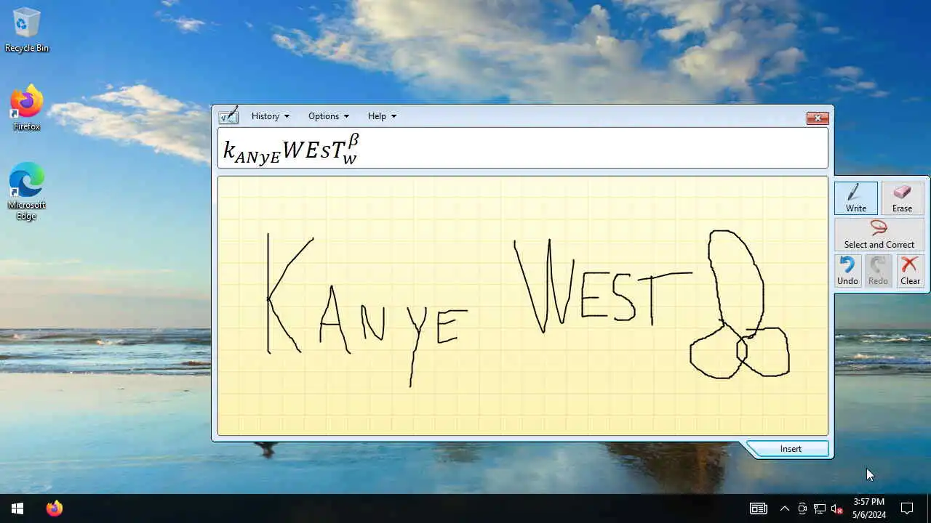This screenshot has height=523, width=931.
Task: Open the network status tray icon
Action: tap(820, 508)
